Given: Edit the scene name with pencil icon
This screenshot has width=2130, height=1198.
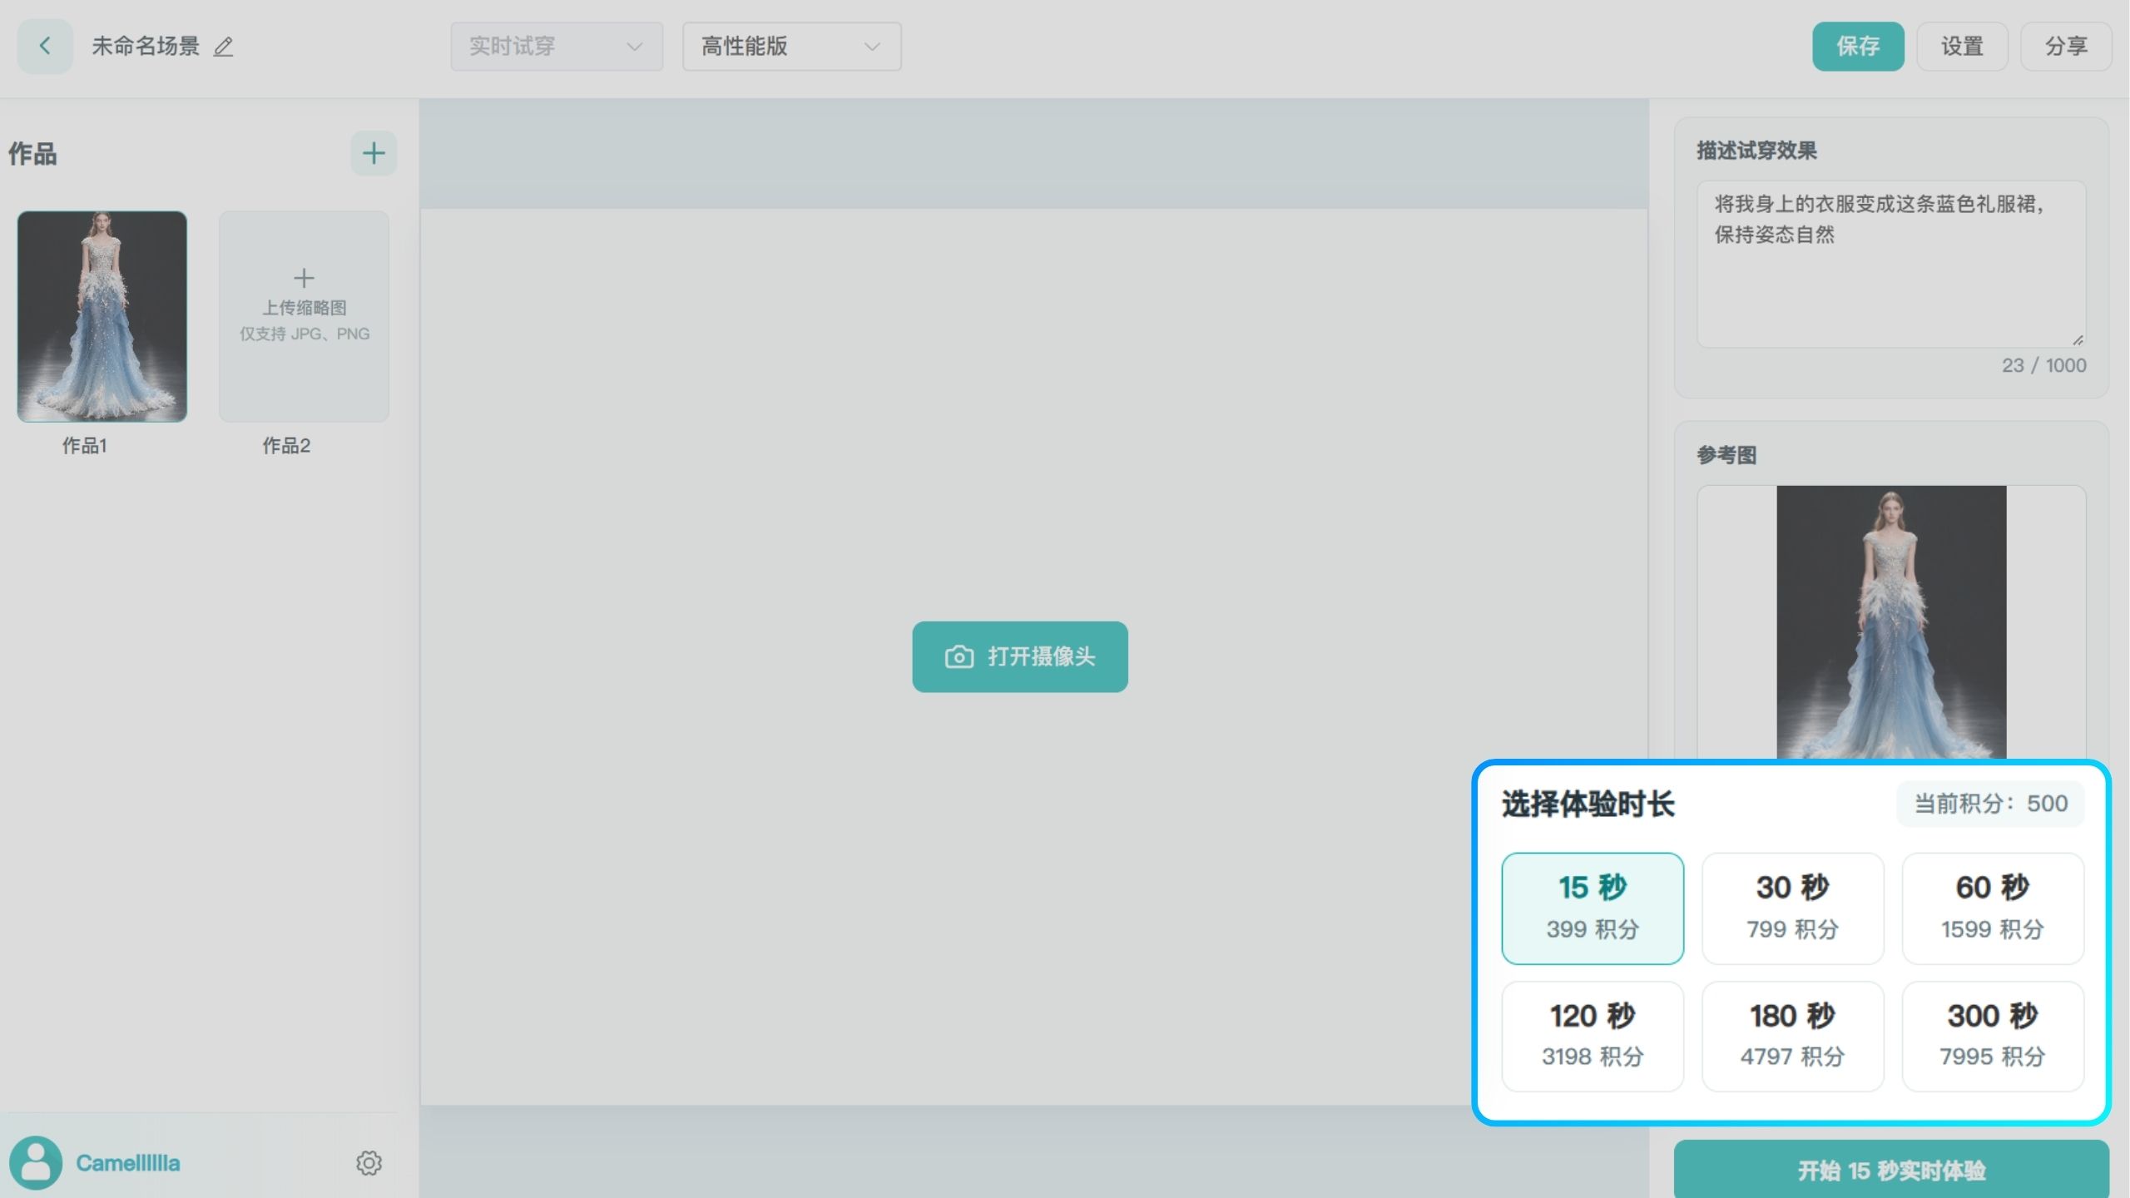Looking at the screenshot, I should tap(223, 47).
